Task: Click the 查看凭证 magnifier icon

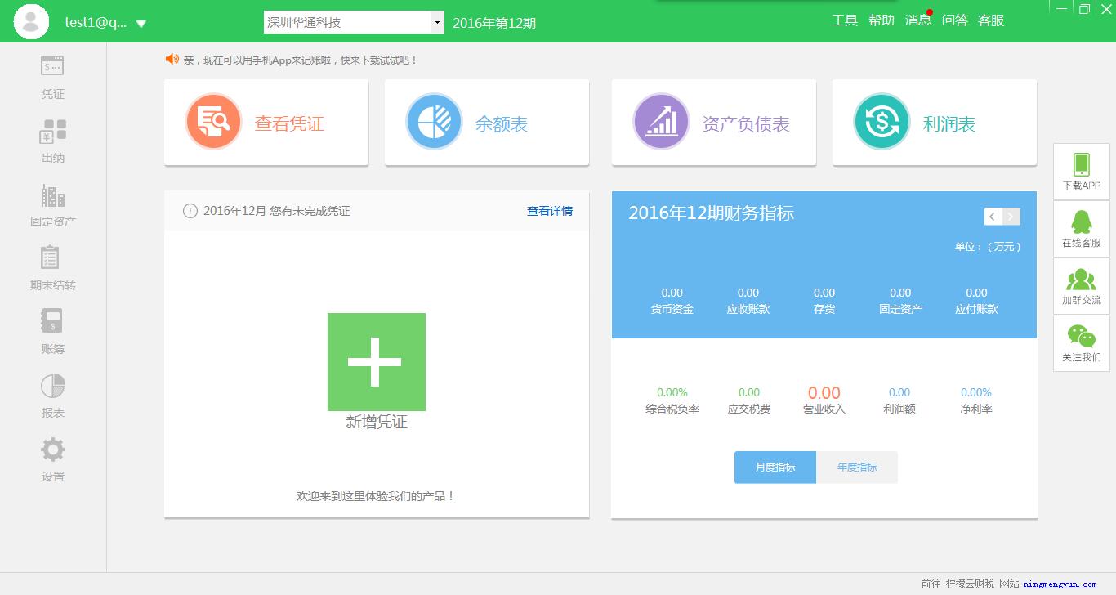Action: tap(213, 122)
